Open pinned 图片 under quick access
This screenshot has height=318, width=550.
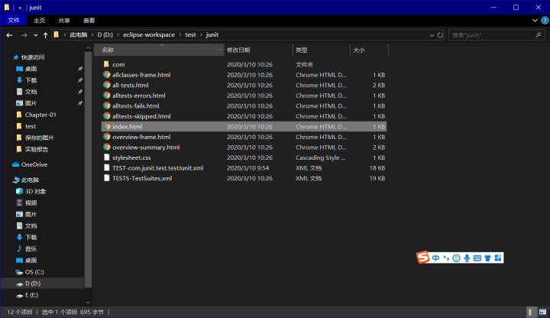pyautogui.click(x=31, y=103)
